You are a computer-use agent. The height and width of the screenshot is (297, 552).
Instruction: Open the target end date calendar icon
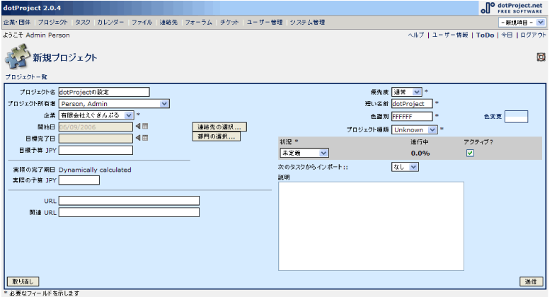click(145, 138)
